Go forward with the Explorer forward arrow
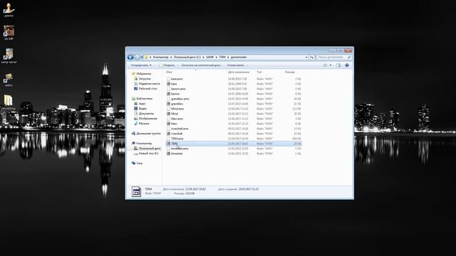 [x=137, y=58]
